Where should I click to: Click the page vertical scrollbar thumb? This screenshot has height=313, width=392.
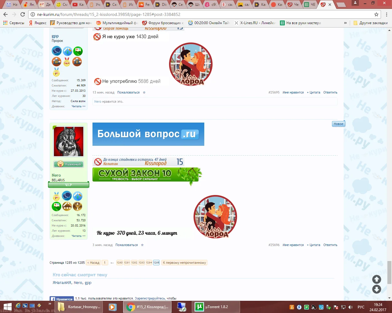(x=389, y=272)
